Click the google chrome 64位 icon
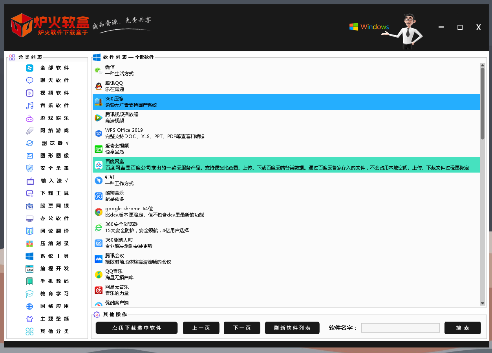 pos(99,212)
